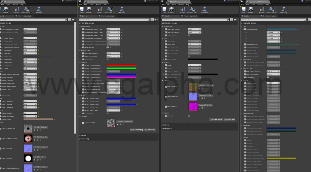Viewport: 311px width, 172px height.
Task: Click Save icon in second window toolbar
Action: coord(82,10)
